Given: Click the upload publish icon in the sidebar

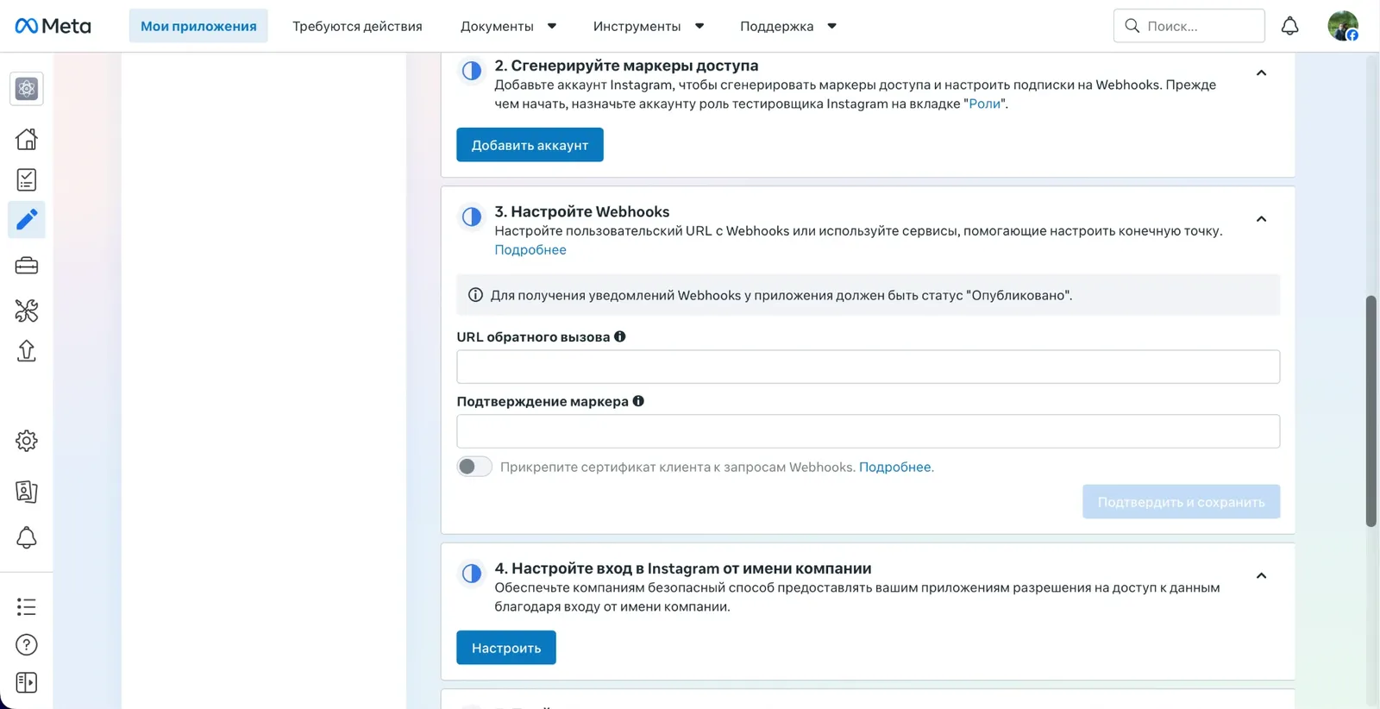Looking at the screenshot, I should click(x=27, y=351).
